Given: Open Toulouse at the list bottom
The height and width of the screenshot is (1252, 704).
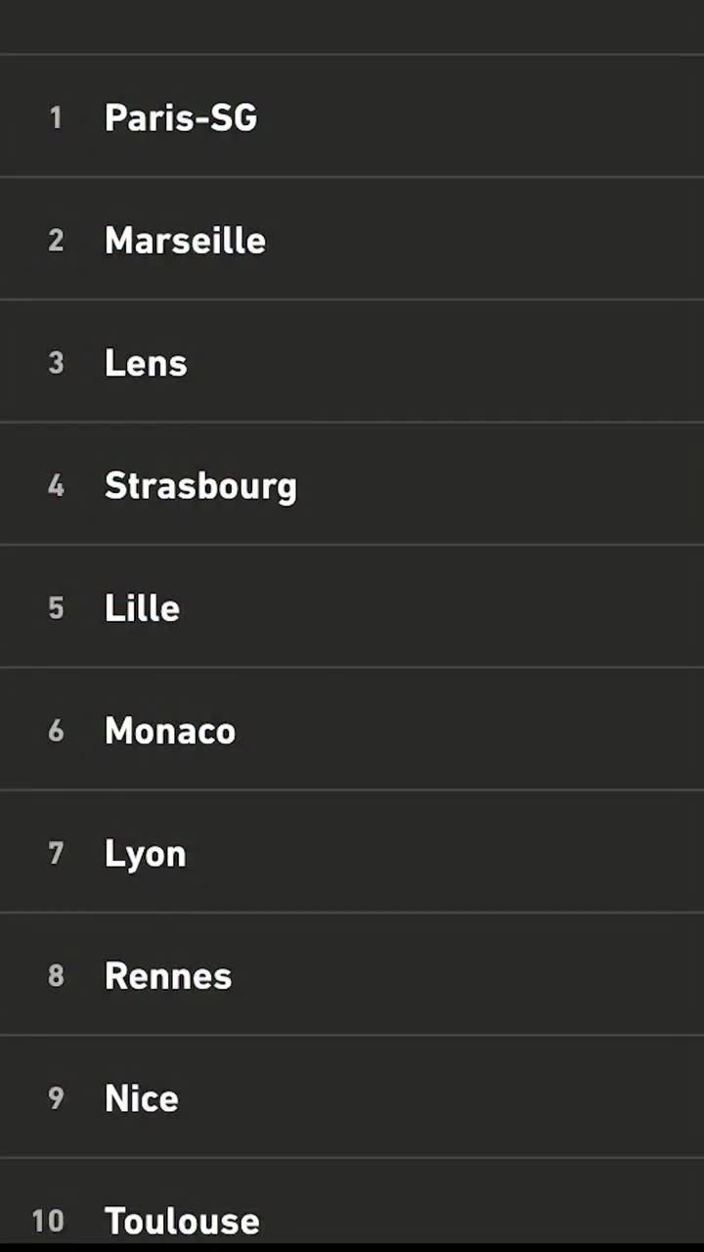Looking at the screenshot, I should (x=182, y=1221).
